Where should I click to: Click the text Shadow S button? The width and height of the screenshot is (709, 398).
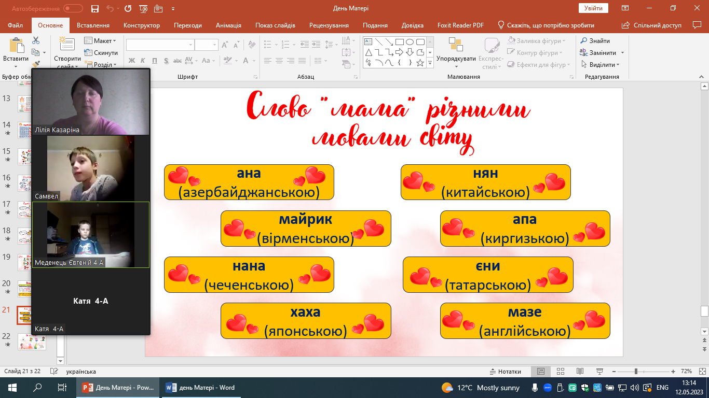166,61
